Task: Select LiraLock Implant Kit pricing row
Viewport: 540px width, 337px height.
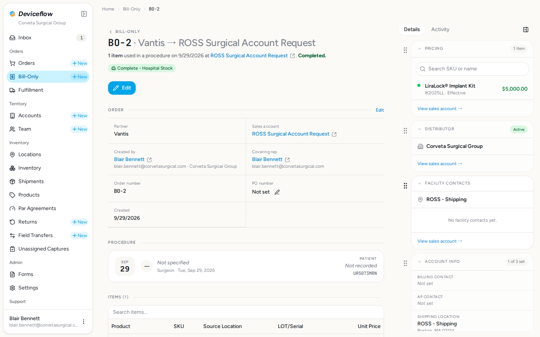Action: (472, 89)
